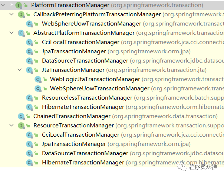Click the interface icon of ResourceTransactionManager
The image size is (224, 177).
pos(21,126)
